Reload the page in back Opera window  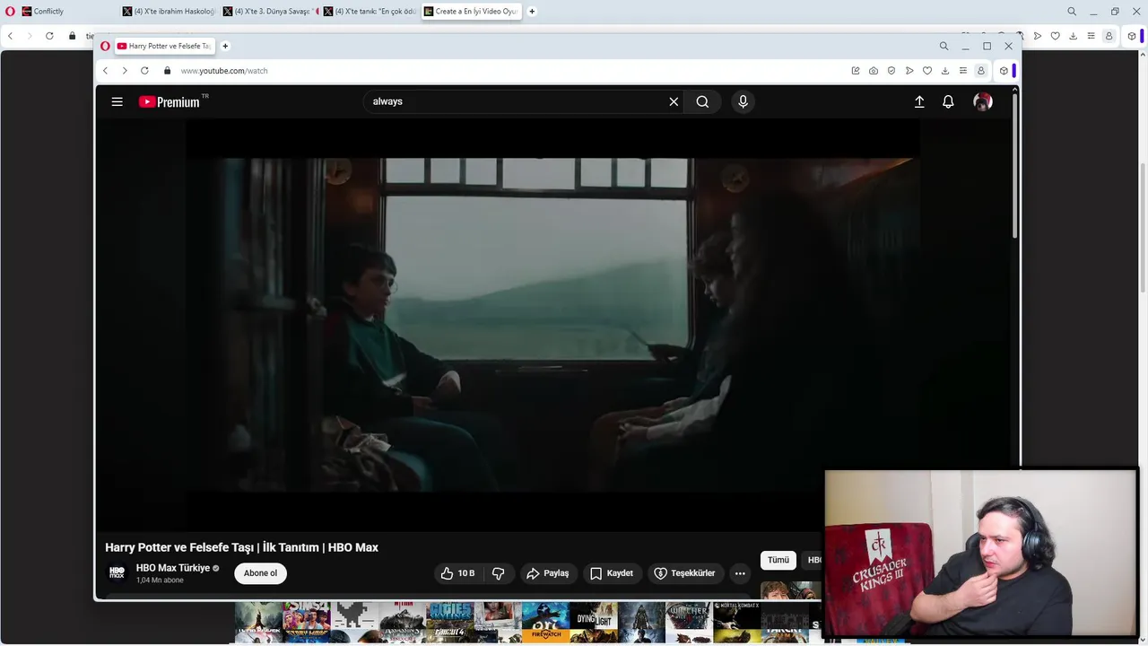click(49, 36)
